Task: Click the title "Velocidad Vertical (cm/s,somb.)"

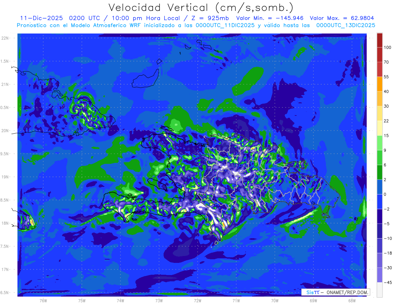Action: (201, 8)
